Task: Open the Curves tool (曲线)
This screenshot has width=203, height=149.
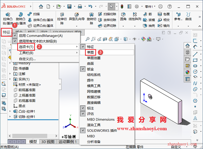Action: pyautogui.click(x=188, y=17)
